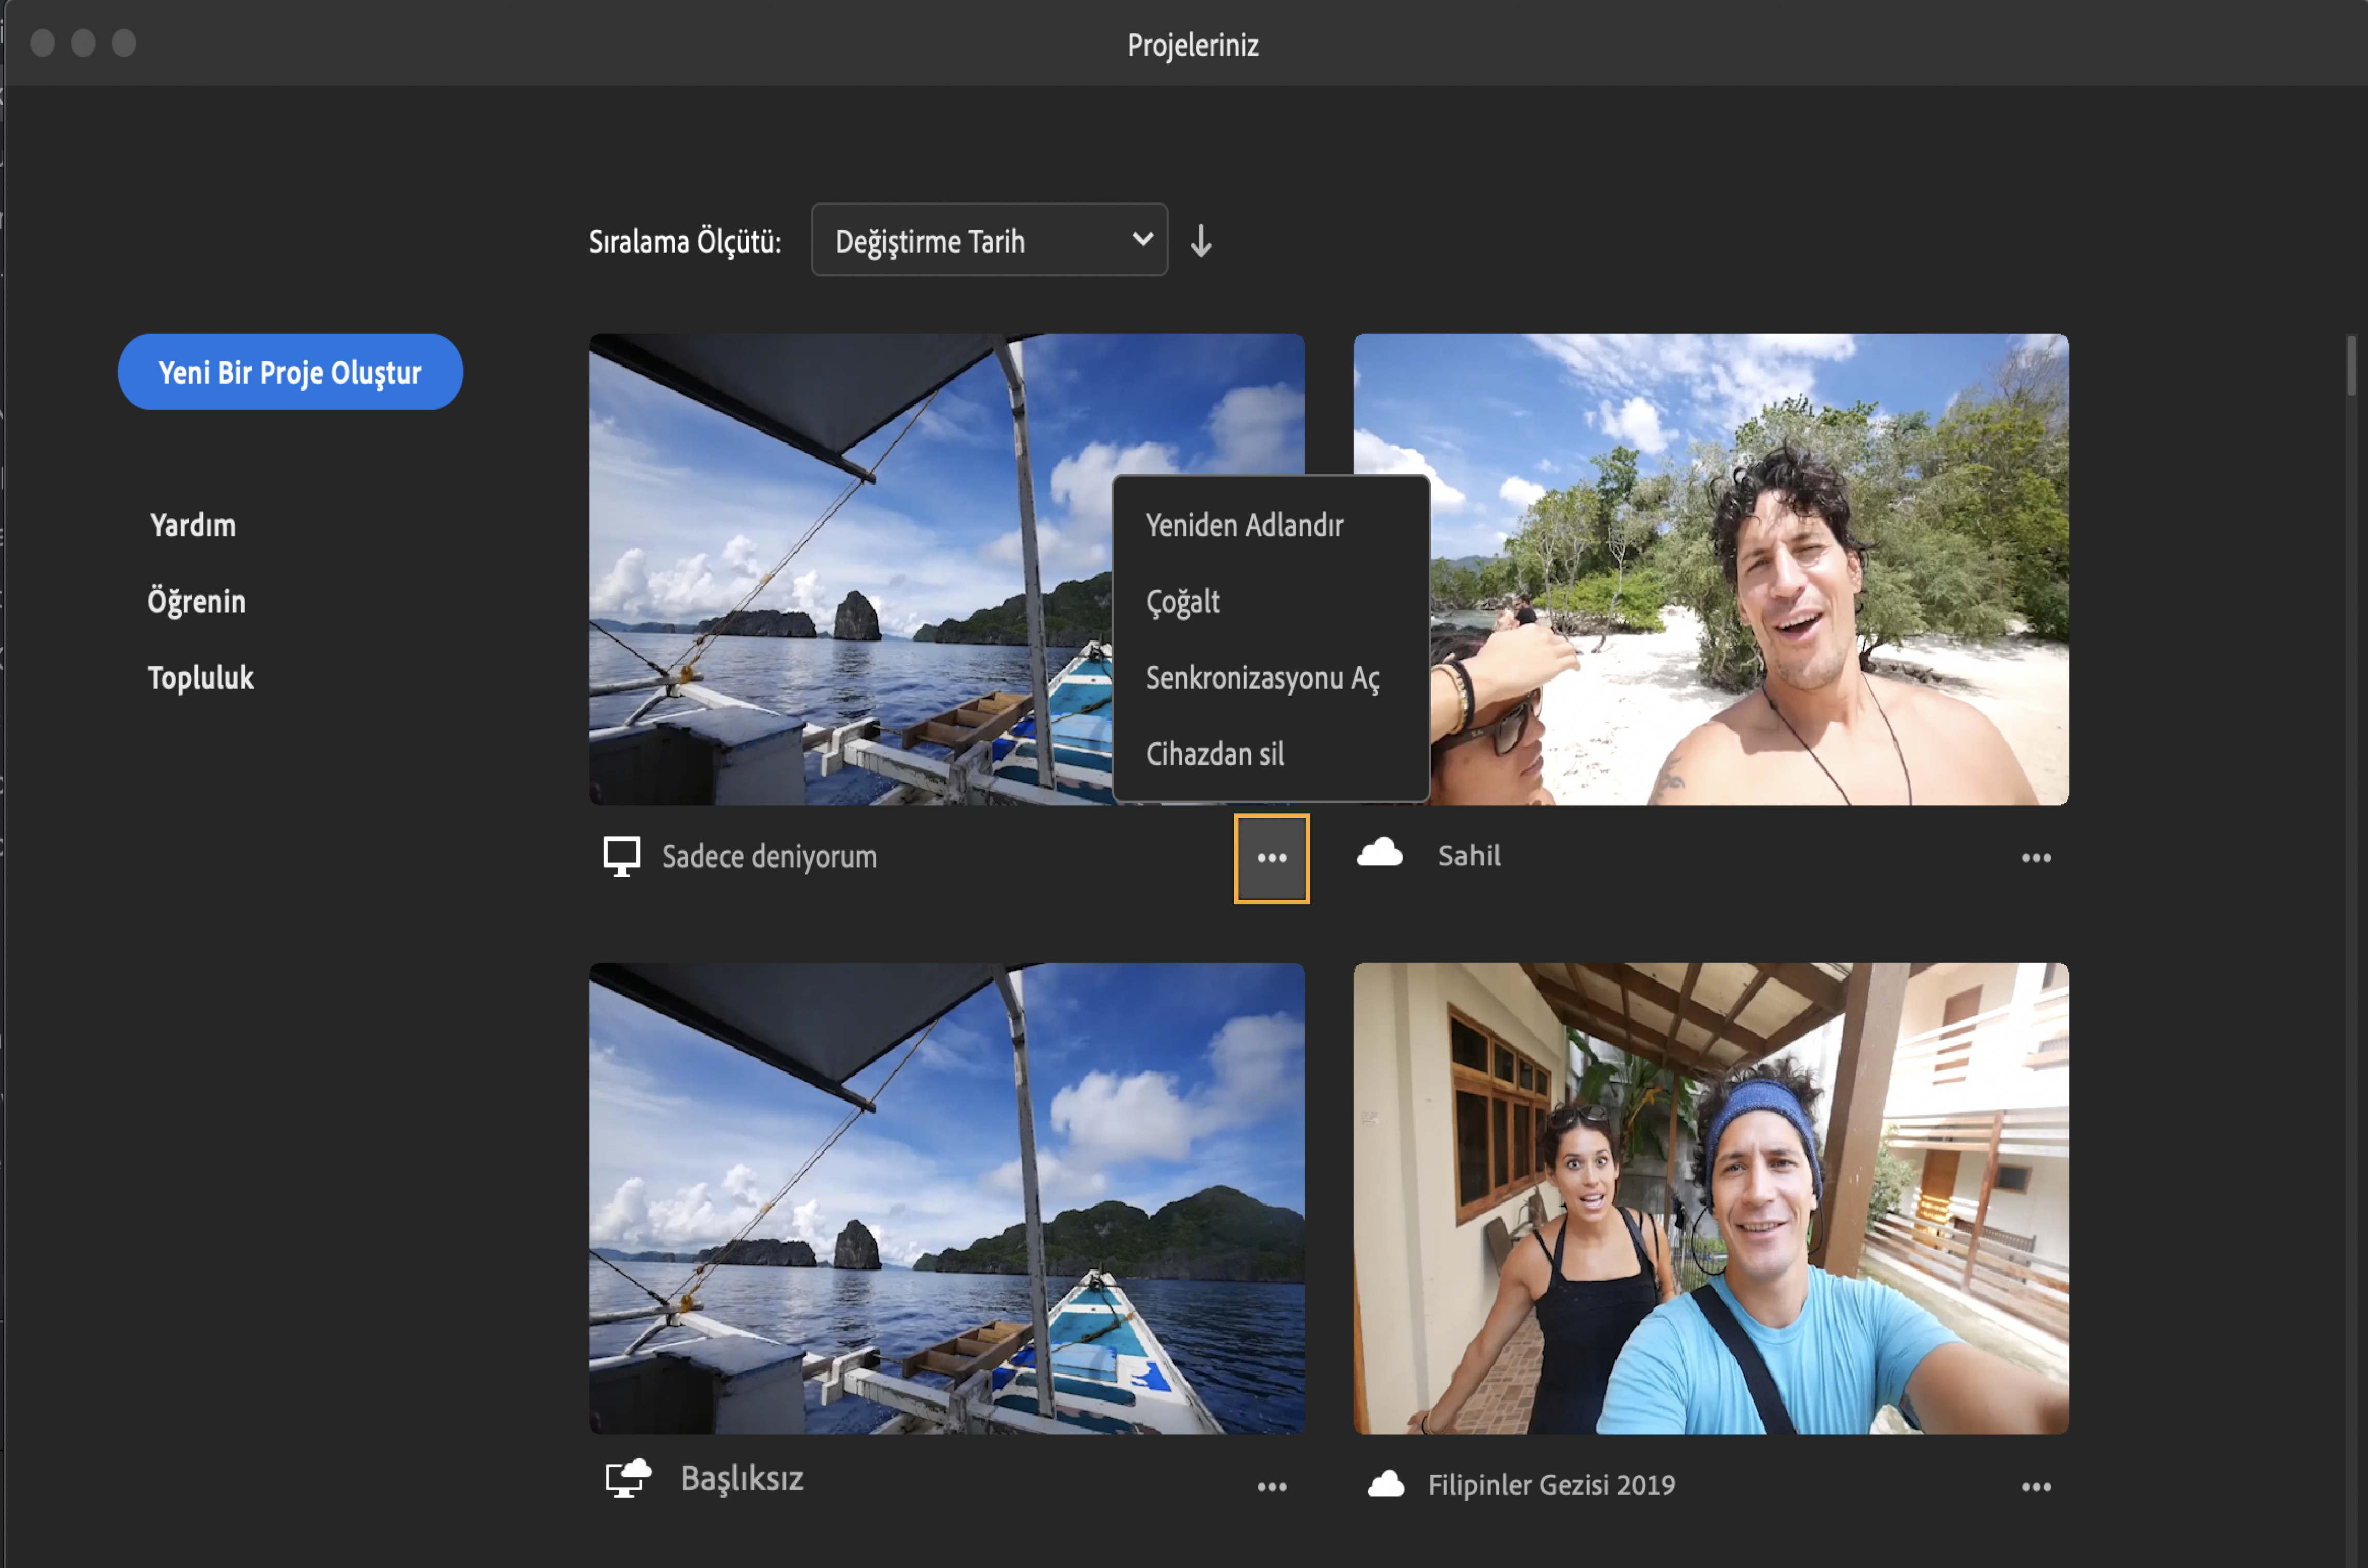Open the Filipinler Gezisi 2019 project thumbnail
Screen dimensions: 2368x1568
pyautogui.click(x=1710, y=1198)
